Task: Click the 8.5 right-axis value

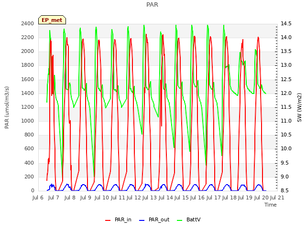Action: click(284, 191)
